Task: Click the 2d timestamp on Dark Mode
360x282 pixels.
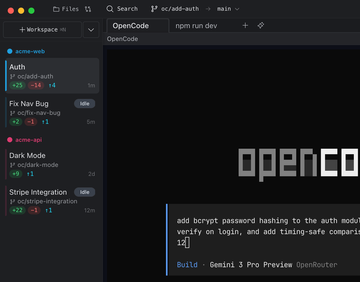Action: pos(91,174)
